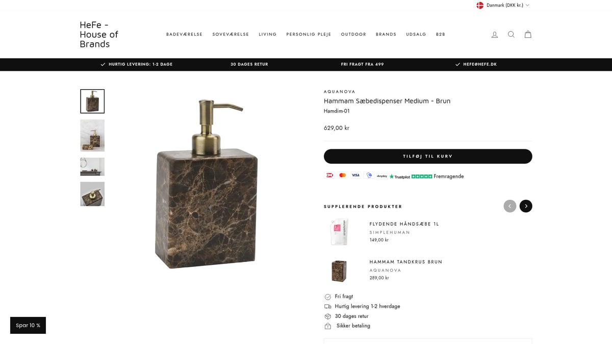The image size is (612, 344).
Task: Click the Flydende Håndsæbe product image
Action: 339,232
